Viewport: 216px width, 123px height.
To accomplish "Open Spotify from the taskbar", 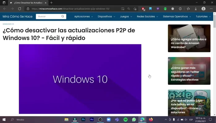I will [x=125, y=120].
